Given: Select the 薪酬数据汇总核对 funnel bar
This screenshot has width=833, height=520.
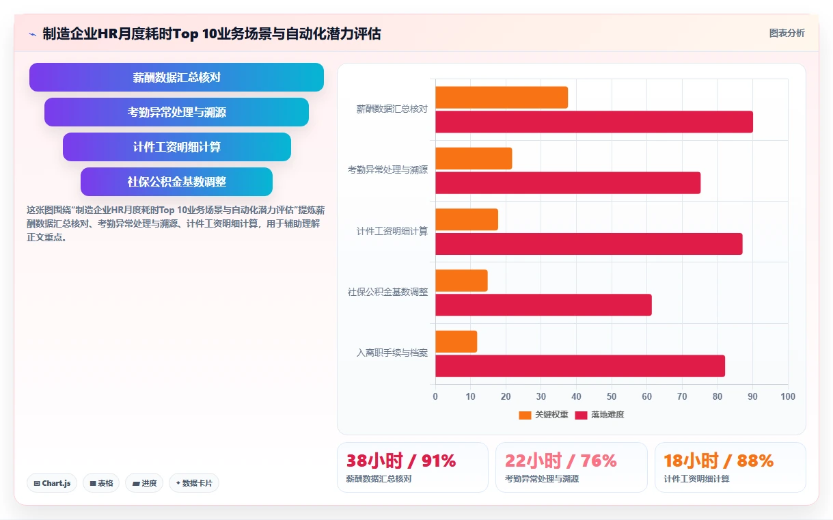Looking at the screenshot, I should pos(176,77).
